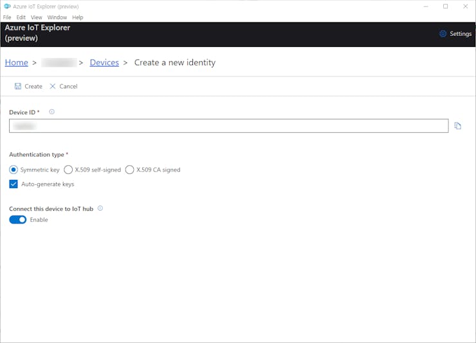The height and width of the screenshot is (343, 476).
Task: Open the File menu
Action: tap(7, 17)
